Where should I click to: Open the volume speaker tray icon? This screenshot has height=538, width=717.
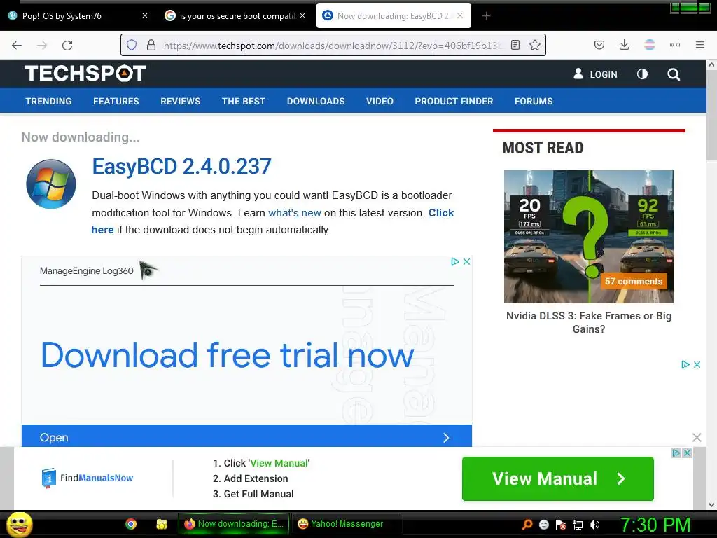pyautogui.click(x=594, y=525)
